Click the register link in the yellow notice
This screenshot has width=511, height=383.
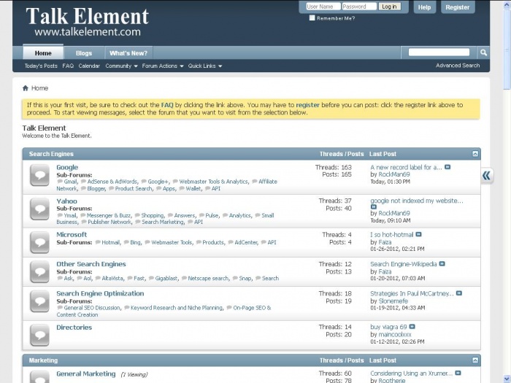[x=307, y=105]
